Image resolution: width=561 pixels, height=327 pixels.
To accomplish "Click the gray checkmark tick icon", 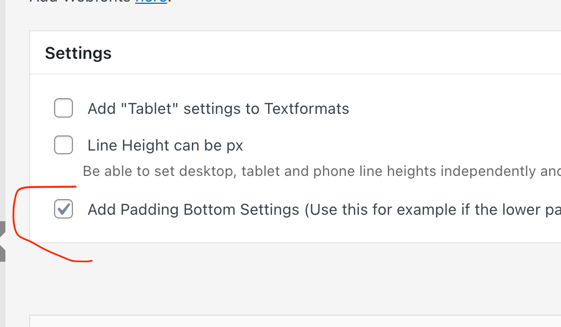I will 64,208.
